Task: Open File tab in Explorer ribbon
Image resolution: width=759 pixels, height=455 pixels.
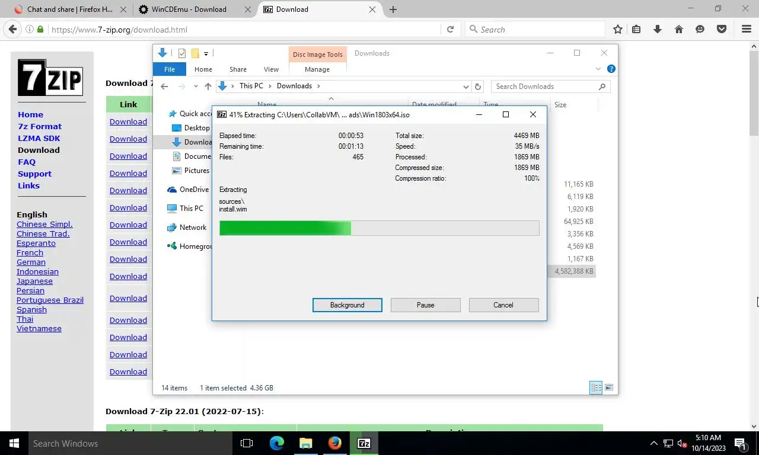Action: click(x=170, y=69)
